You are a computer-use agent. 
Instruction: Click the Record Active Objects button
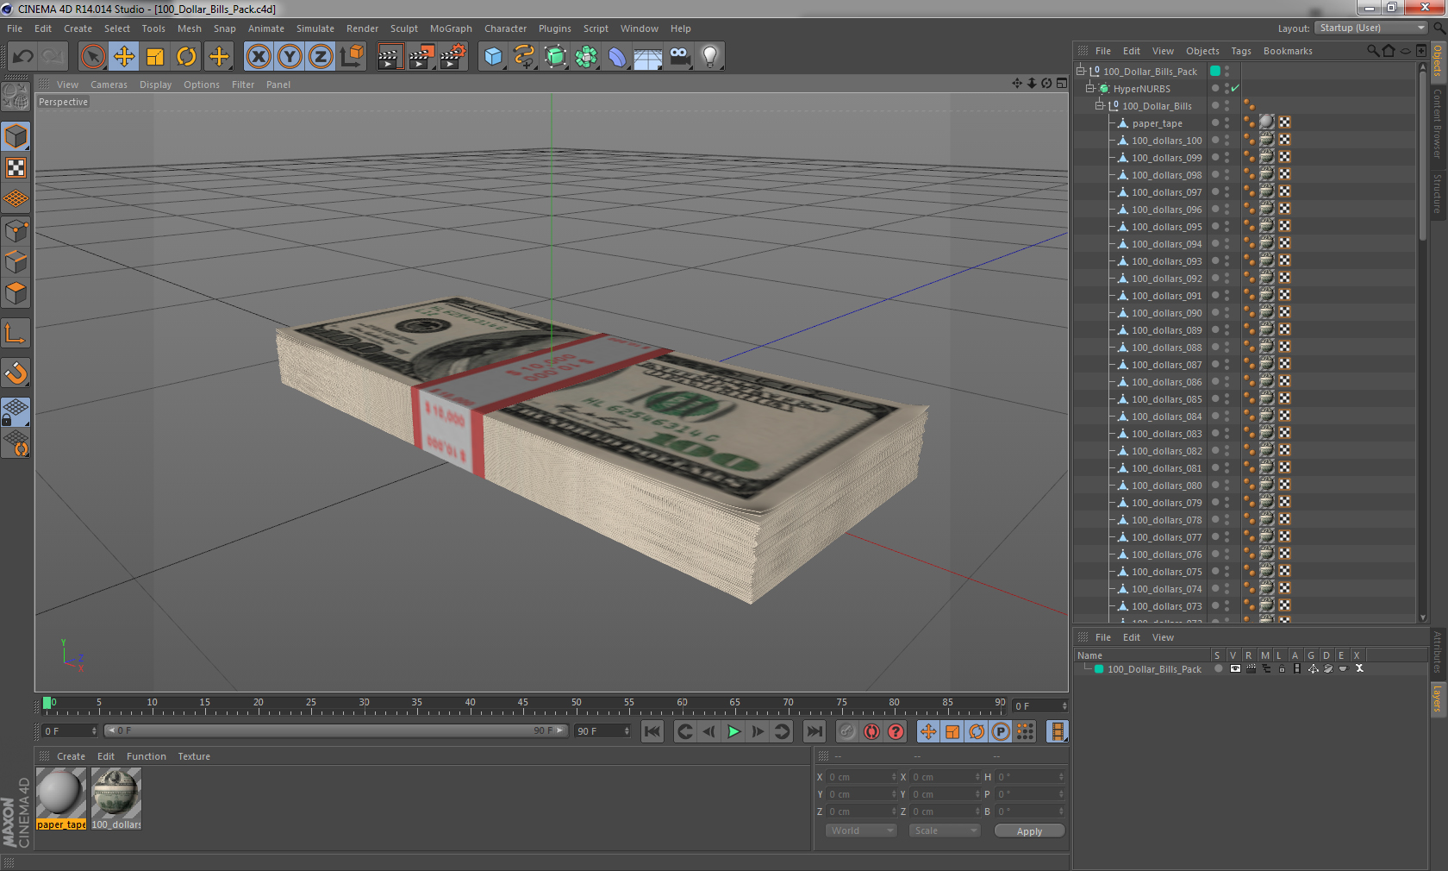tap(847, 731)
